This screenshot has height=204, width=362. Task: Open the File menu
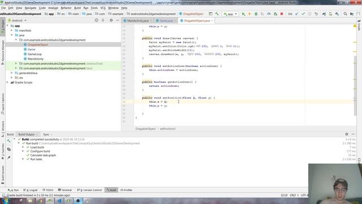click(3, 8)
